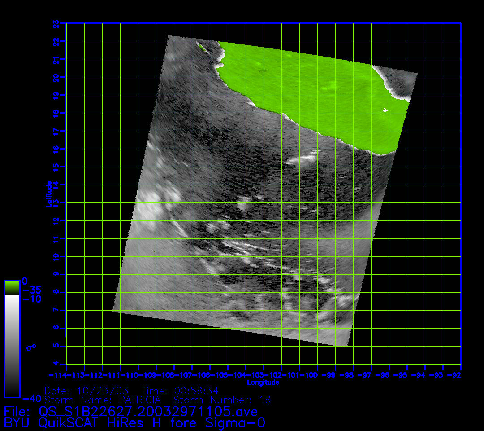Click the green swatch atop the color bar
The height and width of the screenshot is (431, 484).
12,287
